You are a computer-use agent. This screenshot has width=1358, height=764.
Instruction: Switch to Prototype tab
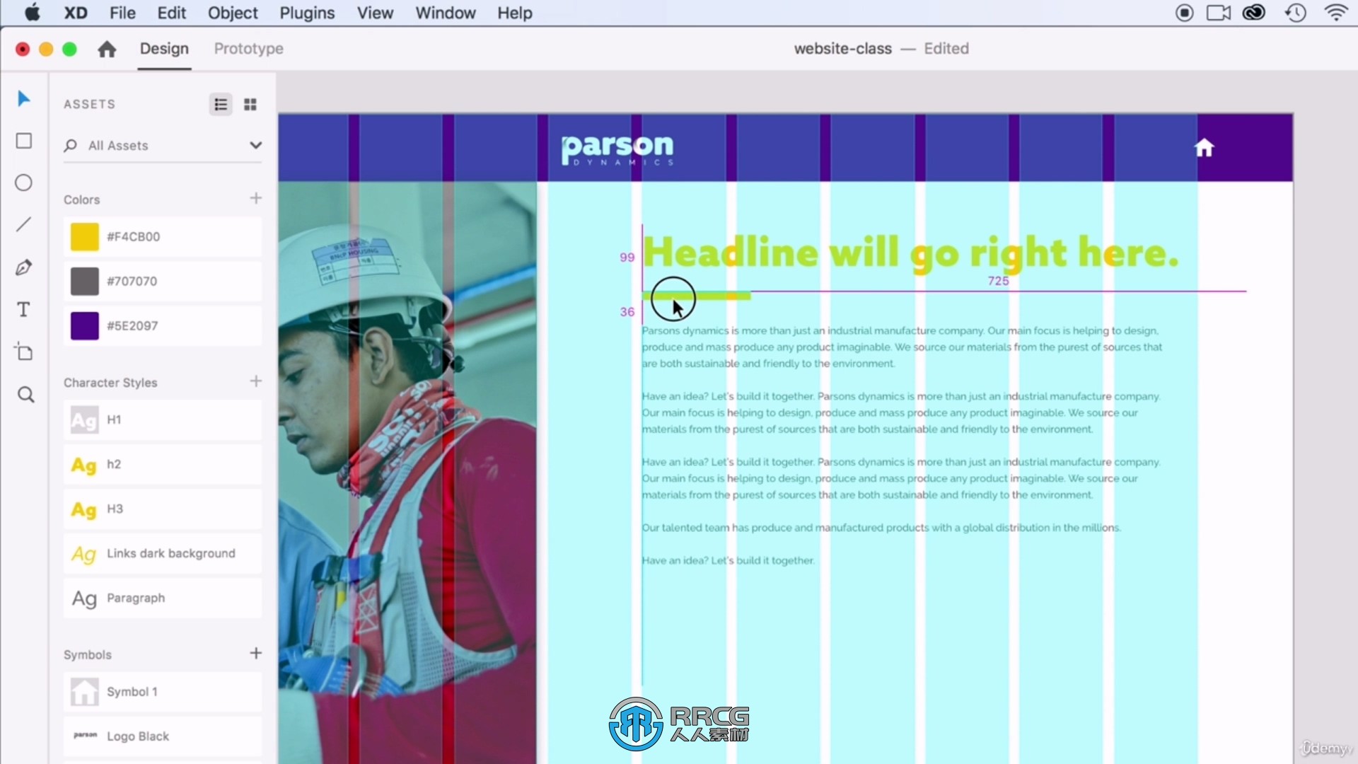[x=248, y=47]
